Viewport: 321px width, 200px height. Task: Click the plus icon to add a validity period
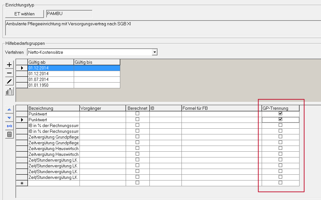pyautogui.click(x=9, y=65)
